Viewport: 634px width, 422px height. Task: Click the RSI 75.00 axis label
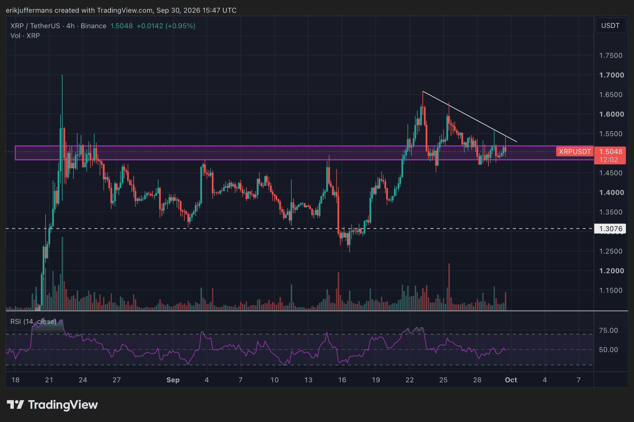point(608,330)
